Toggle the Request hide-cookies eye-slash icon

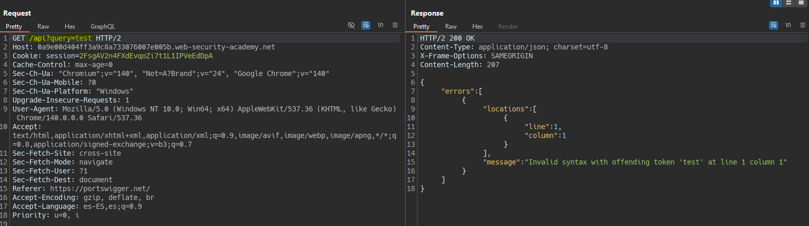[x=351, y=25]
